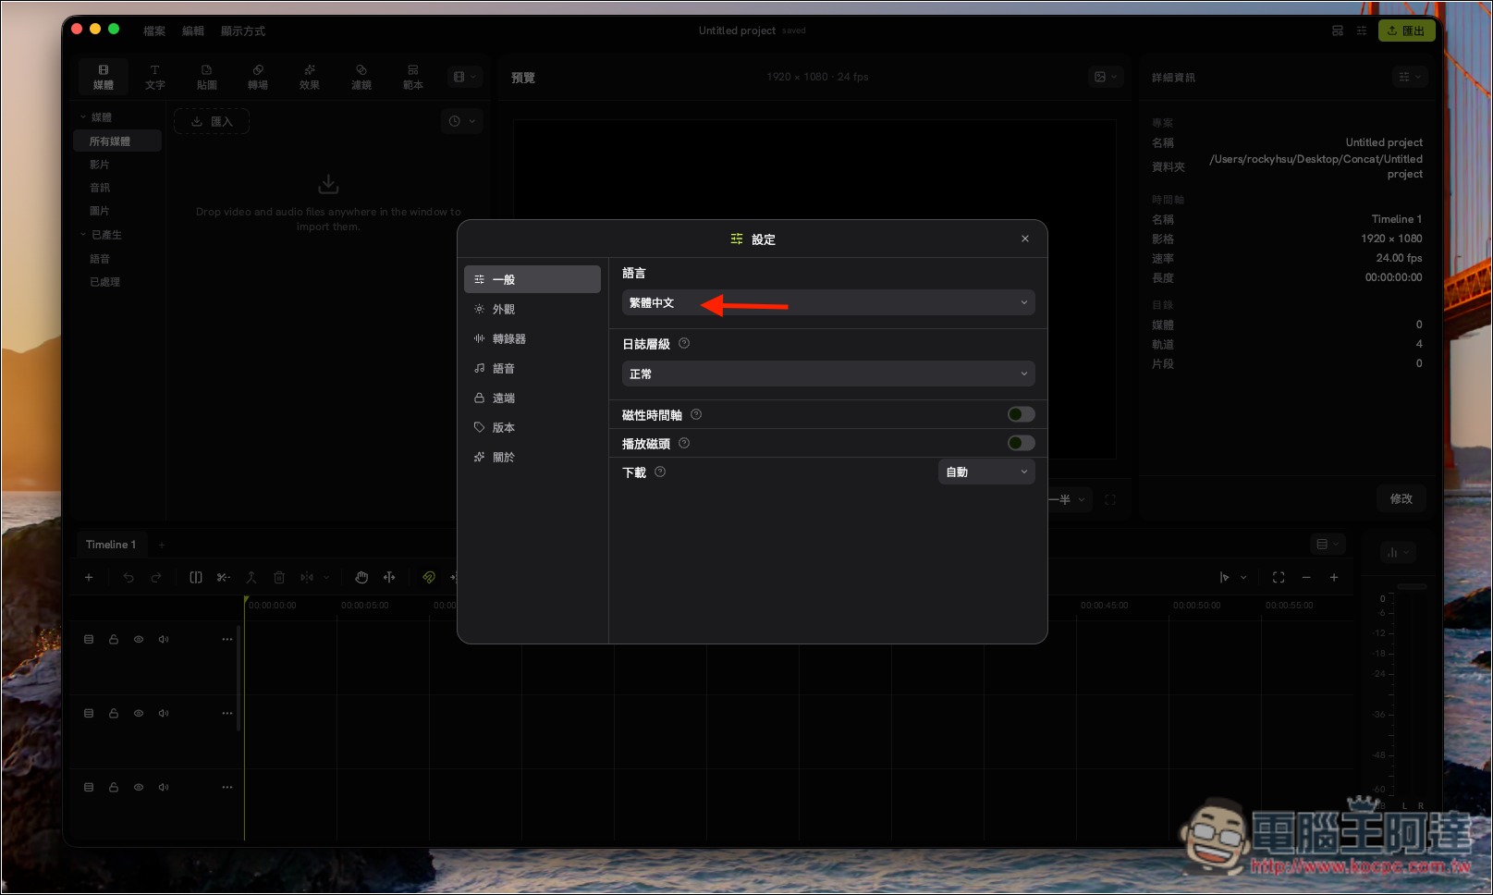The width and height of the screenshot is (1493, 895).
Task: Click the undo icon in timeline toolbar
Action: click(x=128, y=577)
